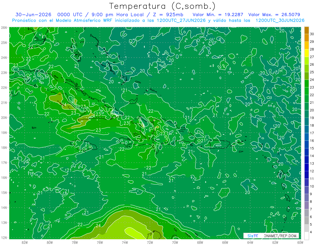Screen dimensions: 319x246
Task: Click the legend value 4
Action: tap(311, 232)
